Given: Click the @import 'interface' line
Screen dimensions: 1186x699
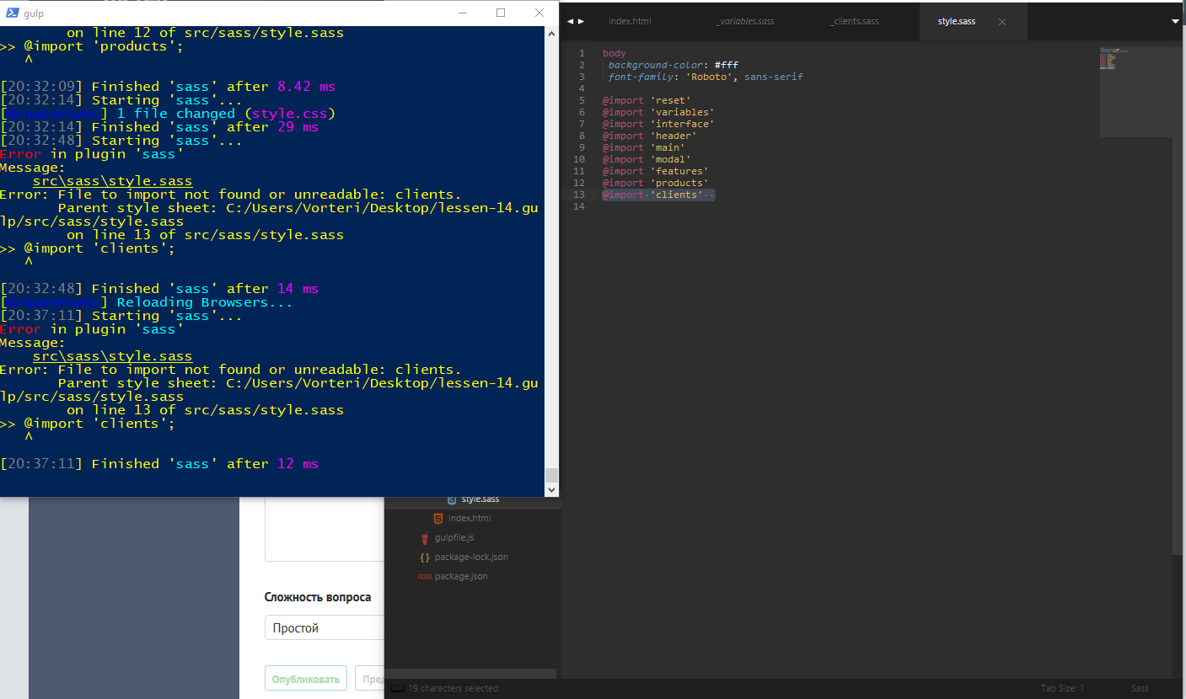Looking at the screenshot, I should tap(658, 124).
